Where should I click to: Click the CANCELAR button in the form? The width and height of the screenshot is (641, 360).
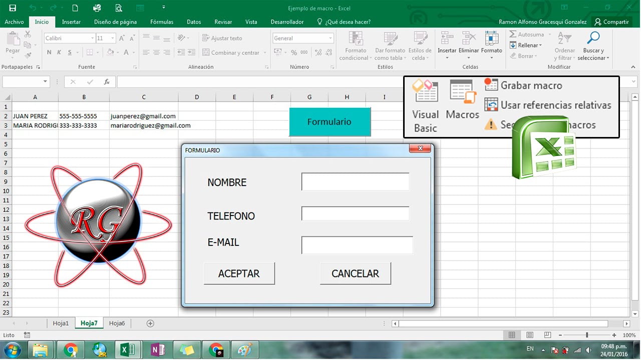(355, 273)
